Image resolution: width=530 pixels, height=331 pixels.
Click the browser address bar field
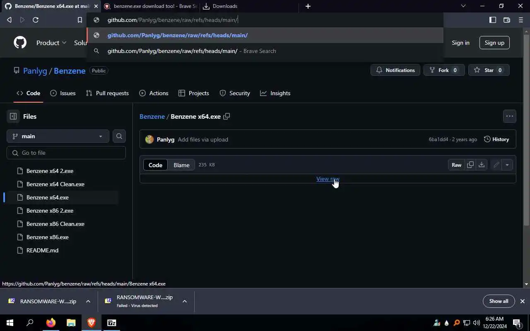[x=265, y=20]
